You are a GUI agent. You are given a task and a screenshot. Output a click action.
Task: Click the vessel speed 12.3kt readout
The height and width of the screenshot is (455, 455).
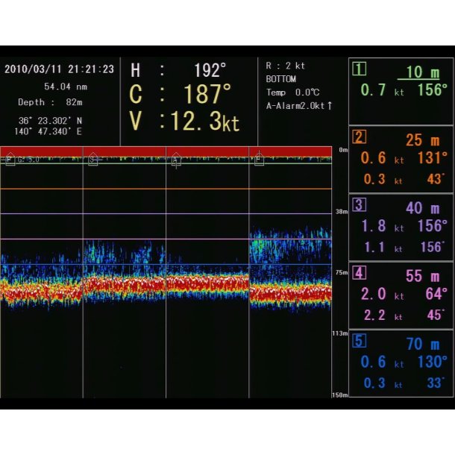click(185, 121)
